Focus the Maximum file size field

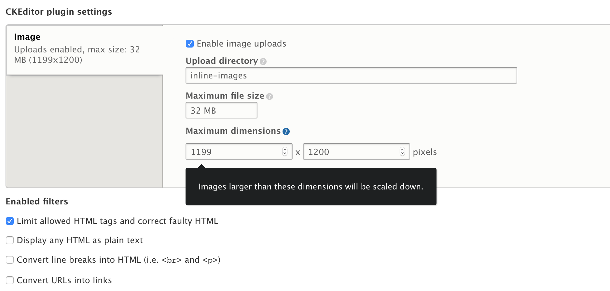pyautogui.click(x=221, y=110)
